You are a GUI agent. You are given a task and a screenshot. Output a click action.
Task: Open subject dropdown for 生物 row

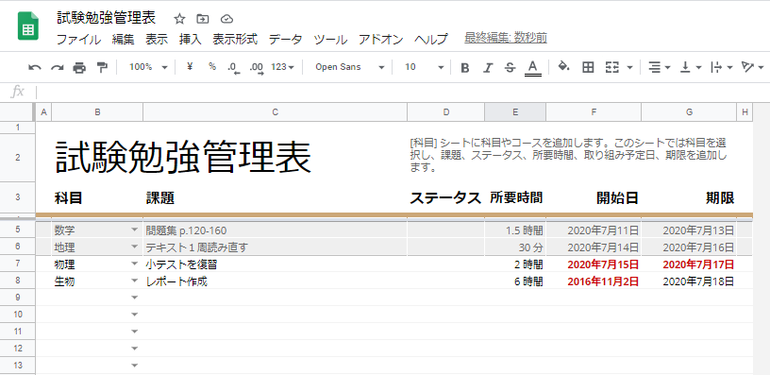[135, 281]
